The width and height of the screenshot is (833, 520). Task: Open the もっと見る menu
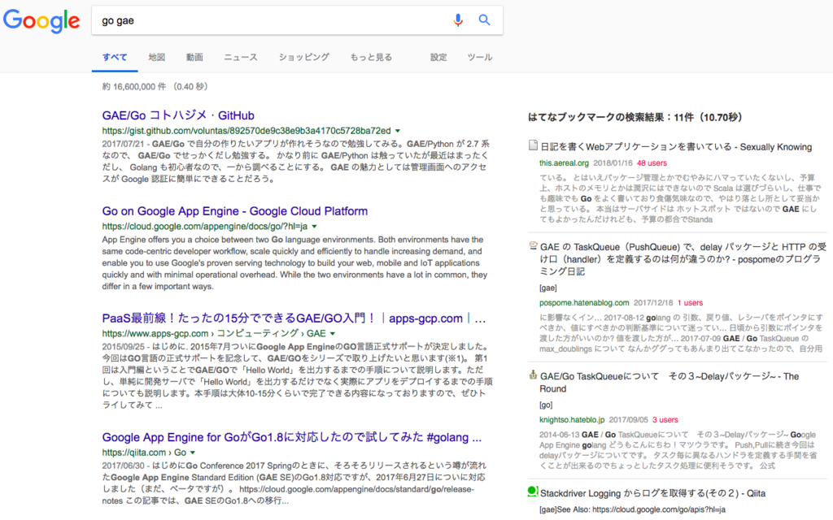coord(371,58)
